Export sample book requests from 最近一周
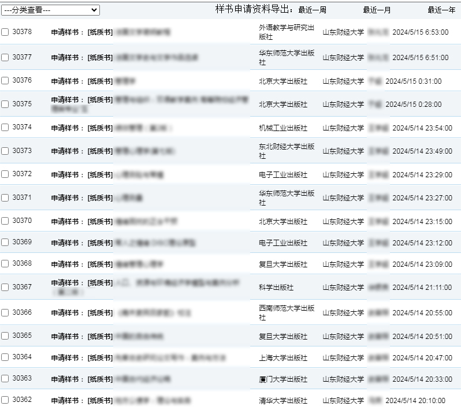Screen dimensions: 461x410 click(x=312, y=10)
